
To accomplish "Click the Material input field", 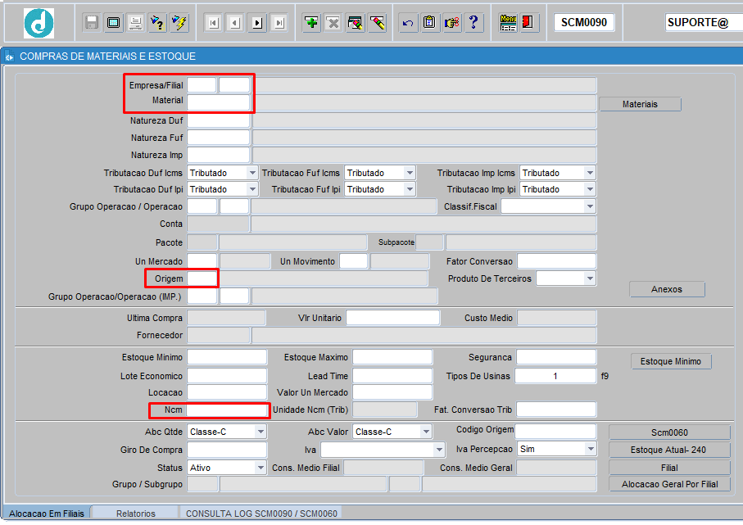I will point(219,102).
